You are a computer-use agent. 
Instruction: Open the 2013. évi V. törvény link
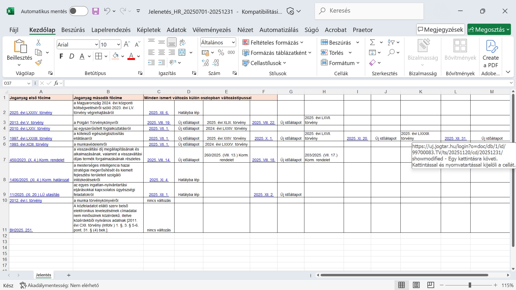coord(27,123)
